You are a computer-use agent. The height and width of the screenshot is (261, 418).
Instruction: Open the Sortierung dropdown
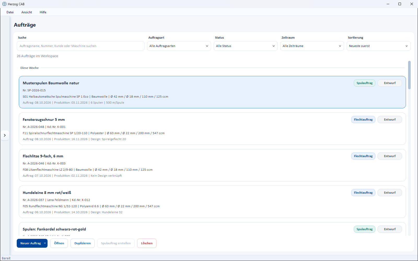tap(379, 46)
